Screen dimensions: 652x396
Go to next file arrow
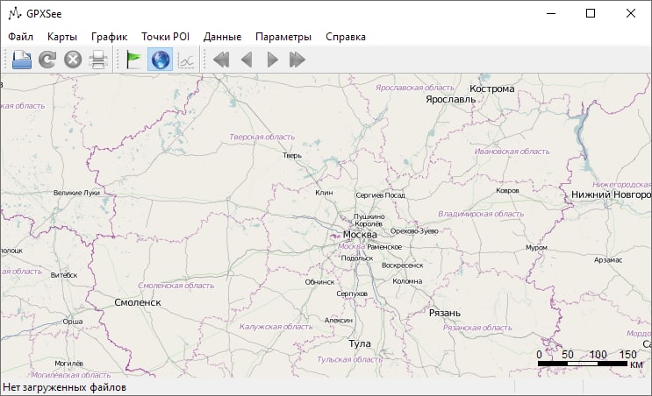(272, 60)
